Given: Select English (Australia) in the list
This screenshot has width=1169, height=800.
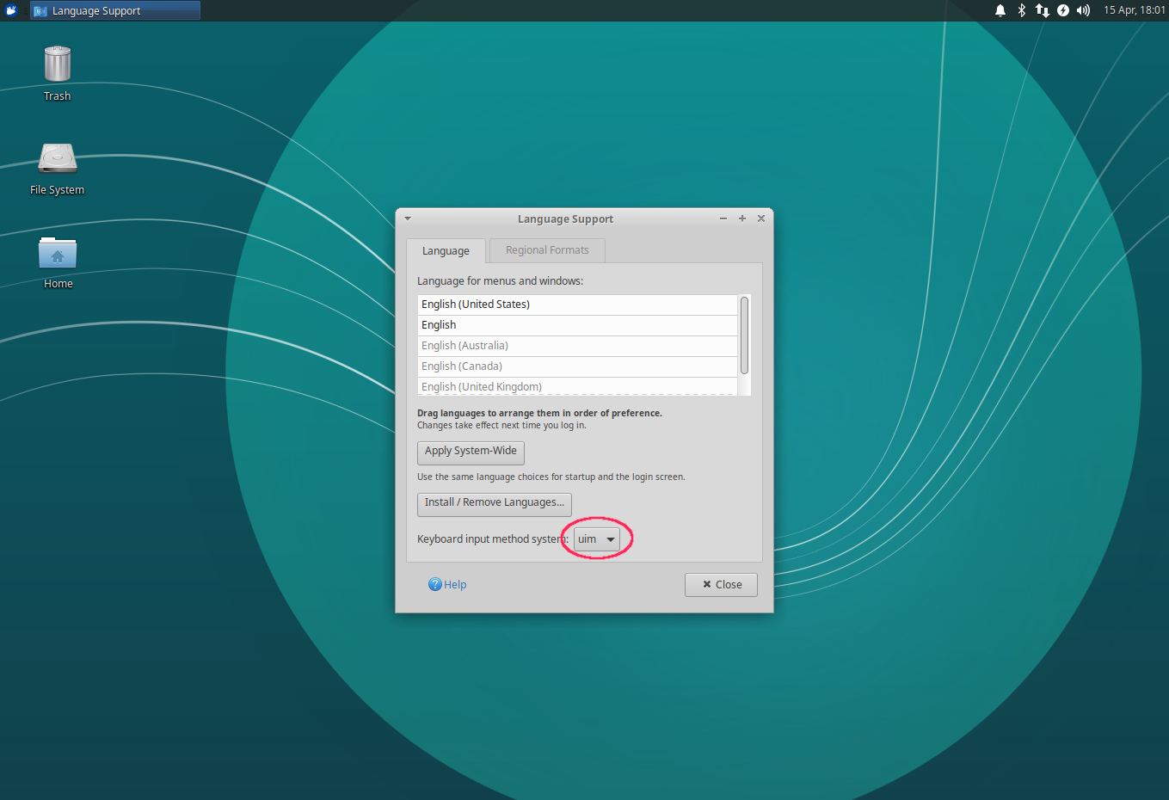Looking at the screenshot, I should 577,346.
